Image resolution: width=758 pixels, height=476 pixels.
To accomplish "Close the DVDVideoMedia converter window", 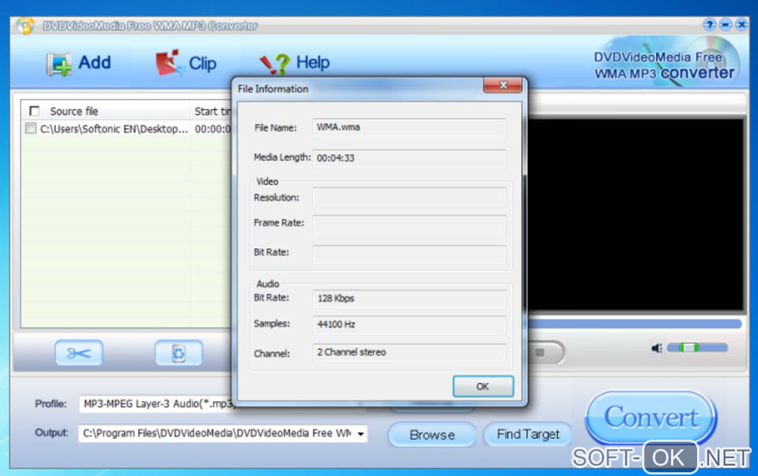I will pos(742,25).
